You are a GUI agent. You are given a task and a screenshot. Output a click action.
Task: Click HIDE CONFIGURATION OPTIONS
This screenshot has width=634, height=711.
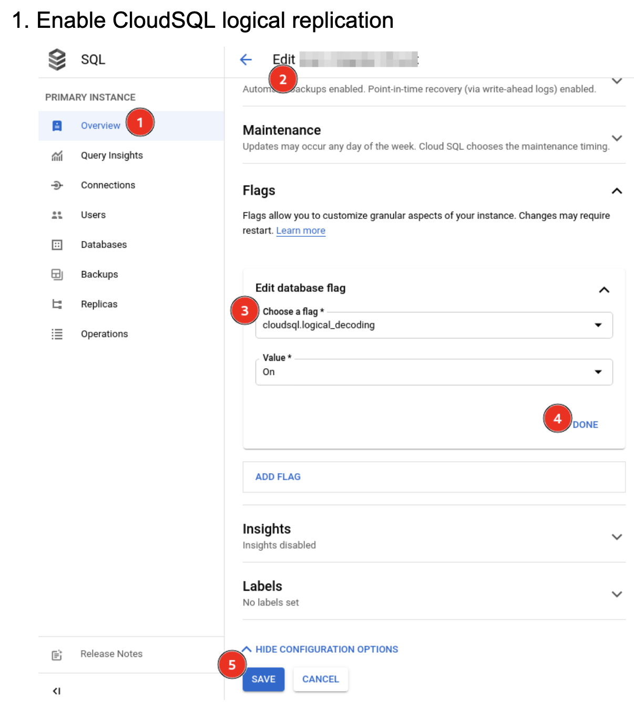326,649
